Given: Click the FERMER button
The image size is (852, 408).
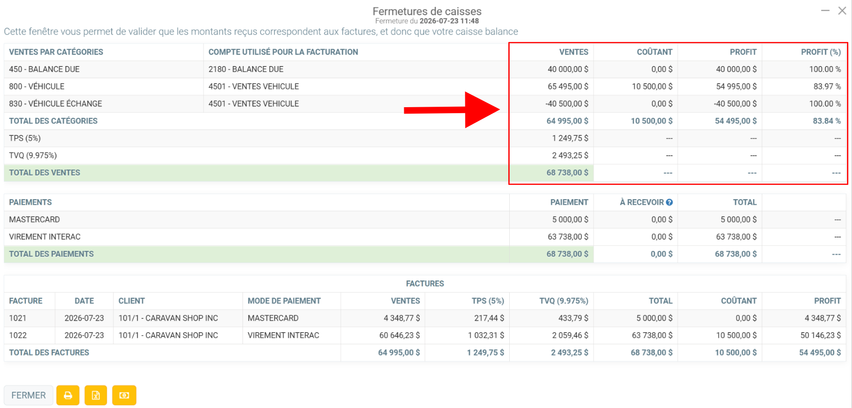Looking at the screenshot, I should coord(29,396).
